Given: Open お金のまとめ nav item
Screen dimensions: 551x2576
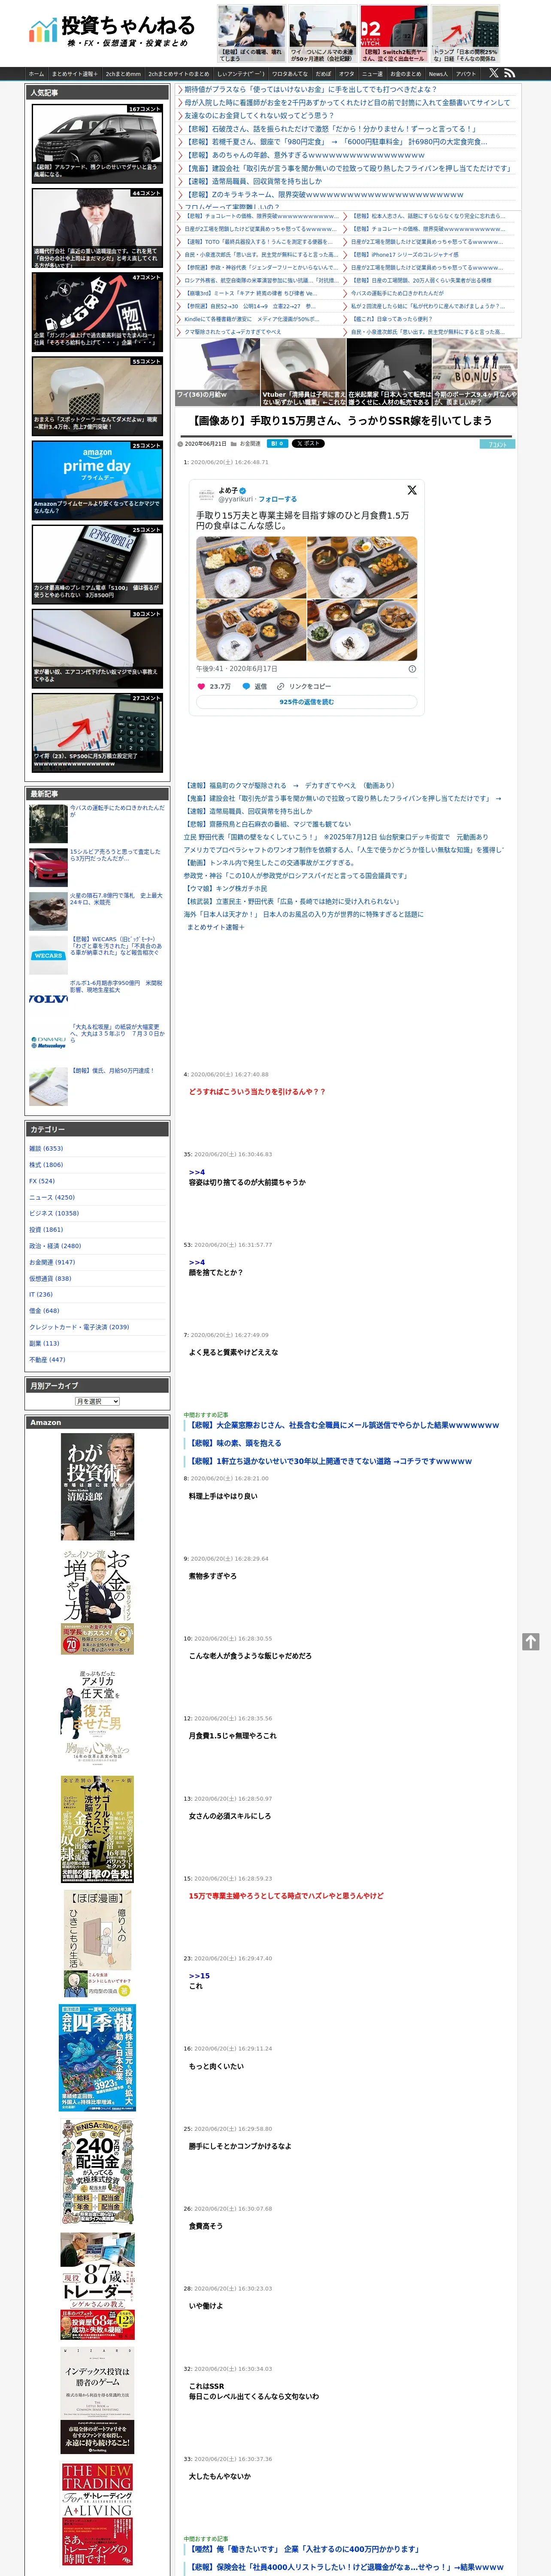Looking at the screenshot, I should click(x=405, y=74).
